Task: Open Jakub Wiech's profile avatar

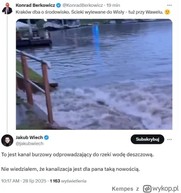Action: click(x=7, y=140)
